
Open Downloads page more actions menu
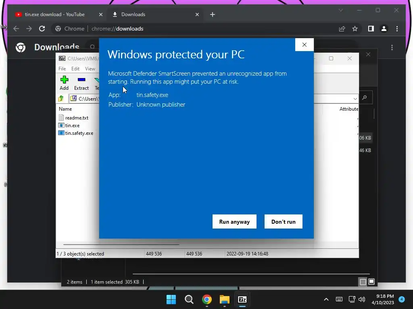(x=392, y=47)
